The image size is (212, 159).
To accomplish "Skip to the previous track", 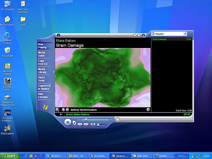I will pyautogui.click(x=80, y=125).
